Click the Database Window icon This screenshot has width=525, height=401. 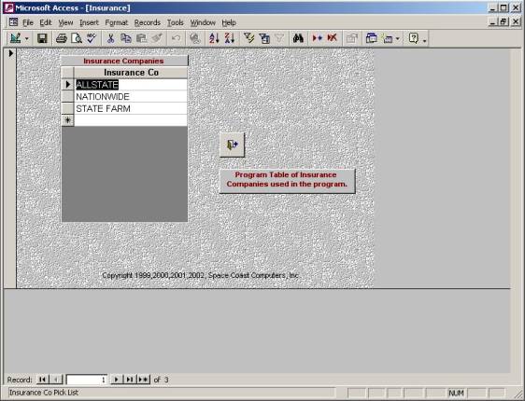[371, 38]
